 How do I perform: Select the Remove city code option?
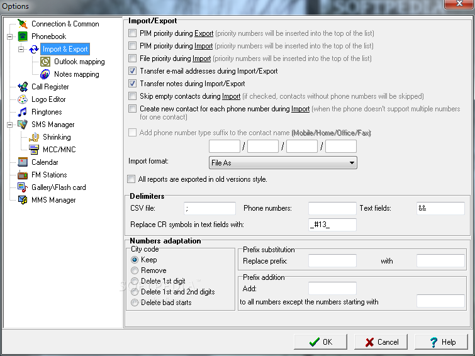[135, 270]
